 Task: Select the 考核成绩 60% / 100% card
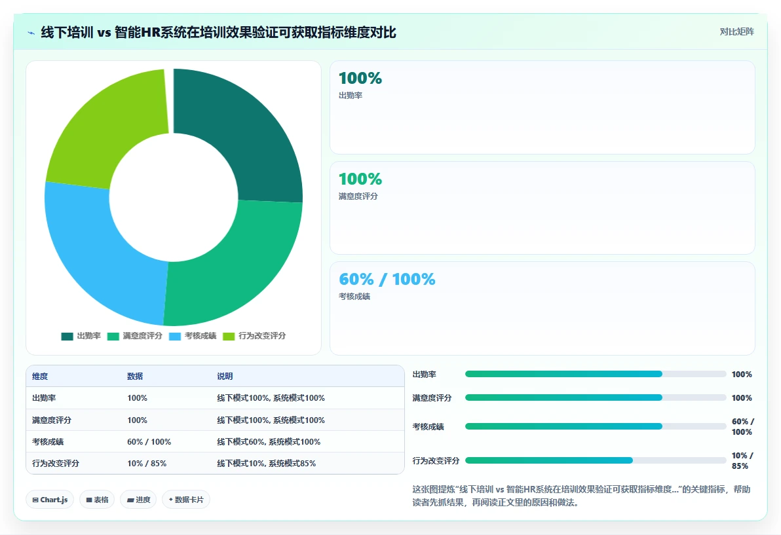(542, 308)
